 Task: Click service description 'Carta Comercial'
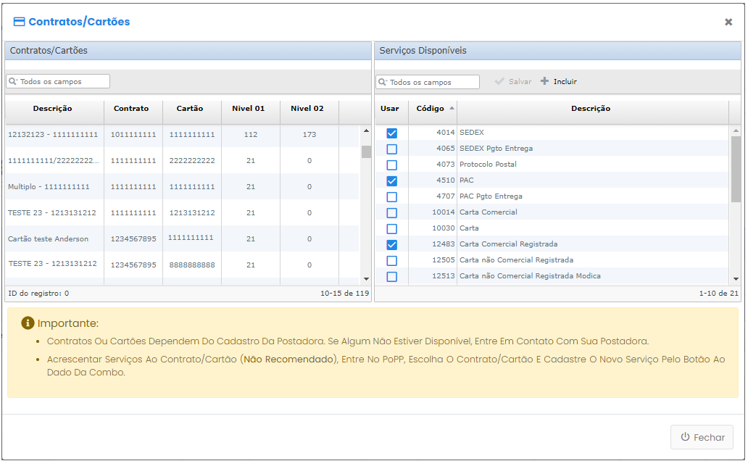(489, 212)
